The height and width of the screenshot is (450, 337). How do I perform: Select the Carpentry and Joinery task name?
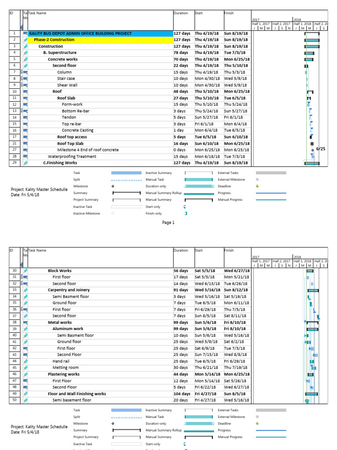(x=69, y=290)
